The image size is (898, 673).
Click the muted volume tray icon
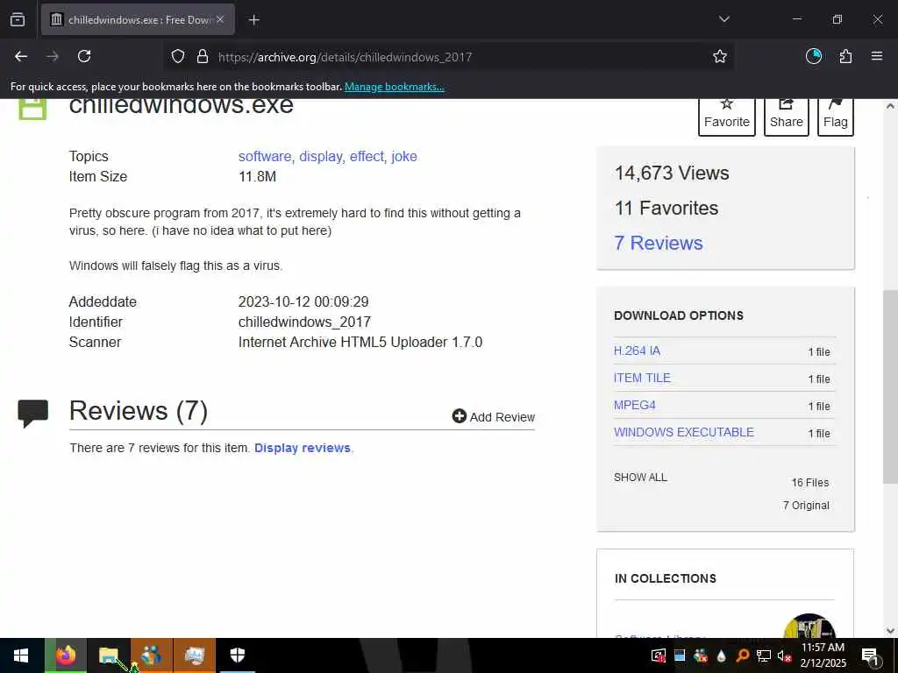coord(785,655)
